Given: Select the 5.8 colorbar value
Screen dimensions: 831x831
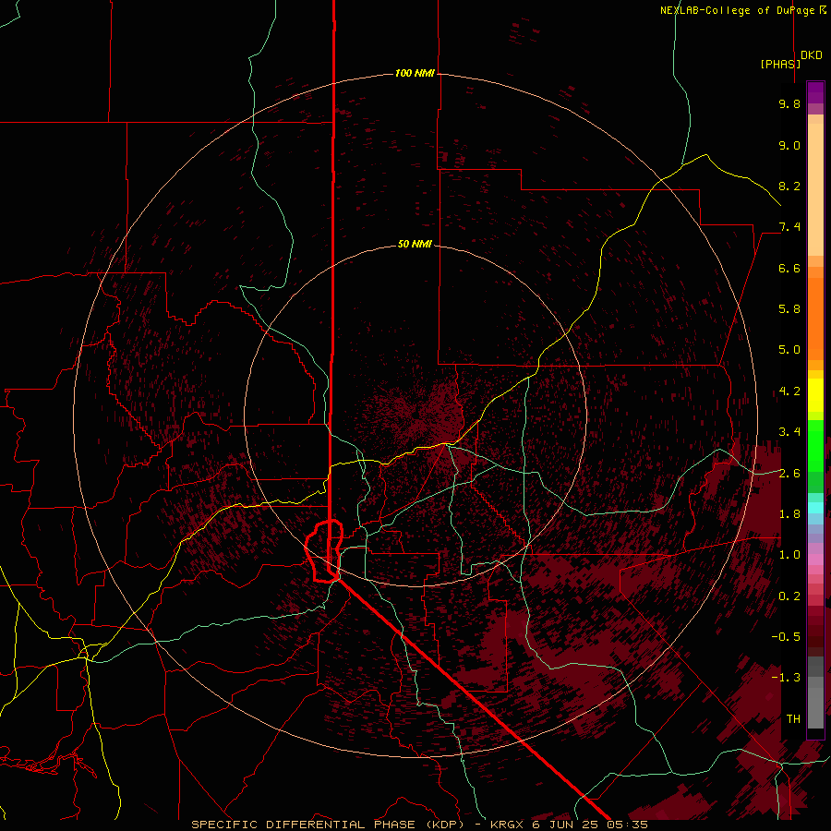Looking at the screenshot, I should click(789, 309).
